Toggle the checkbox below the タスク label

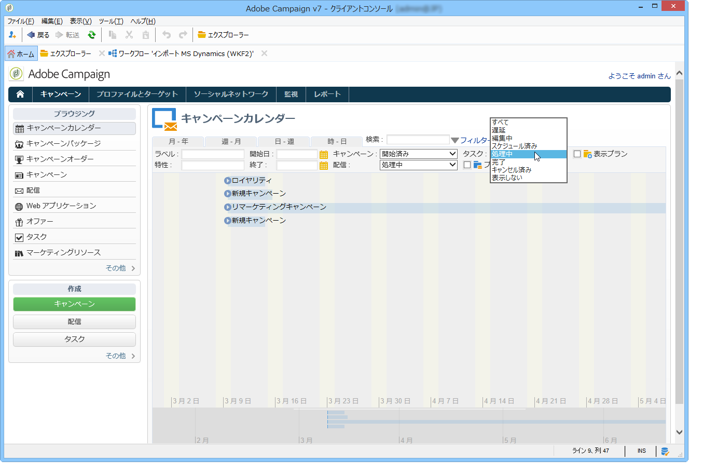coord(467,165)
